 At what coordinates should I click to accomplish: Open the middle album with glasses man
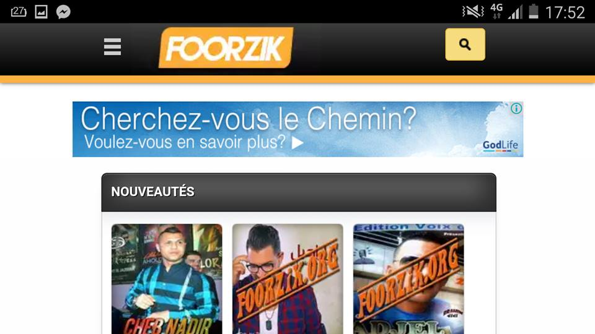288,279
